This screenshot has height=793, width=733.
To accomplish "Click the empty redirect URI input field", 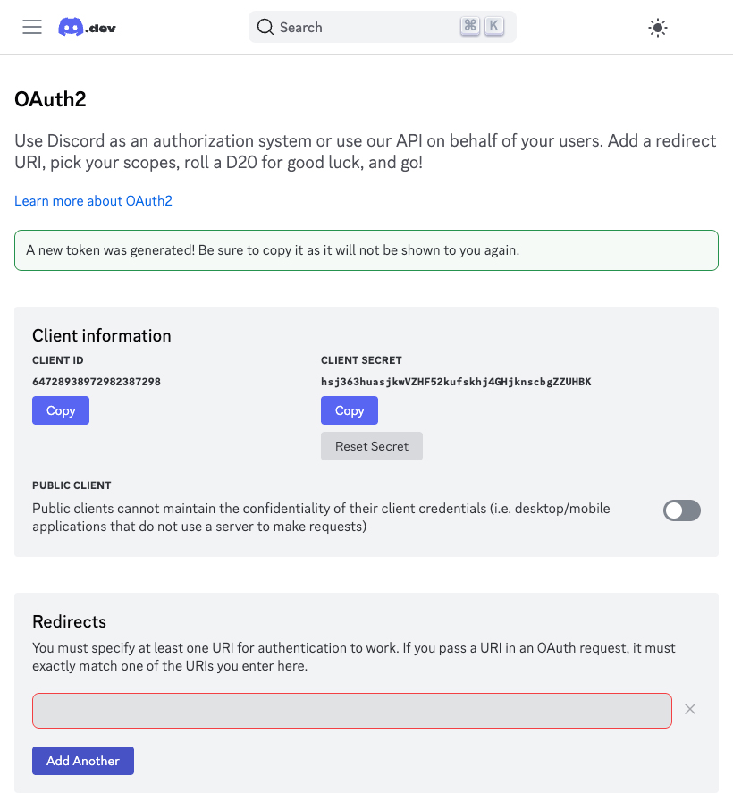I will click(x=352, y=711).
